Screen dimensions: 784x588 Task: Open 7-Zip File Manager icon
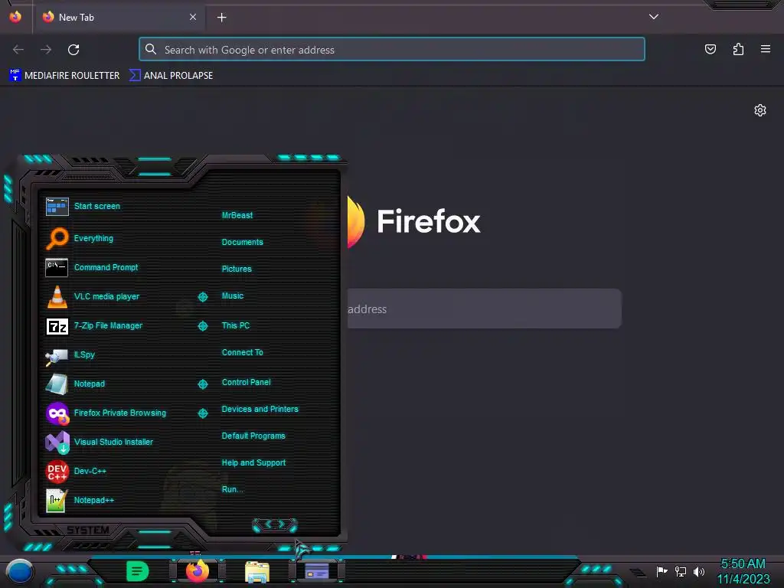57,326
